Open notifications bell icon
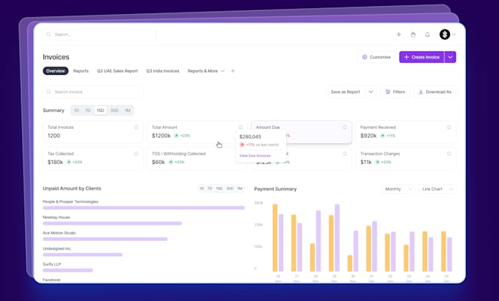This screenshot has height=301, width=499. (x=427, y=34)
